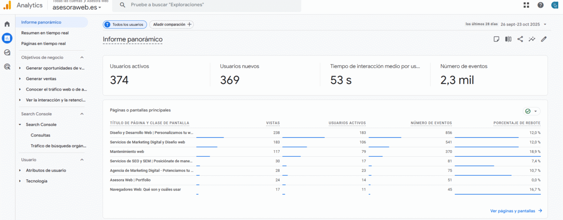
Task: Collapse the Search Console section header
Action: tap(82, 114)
